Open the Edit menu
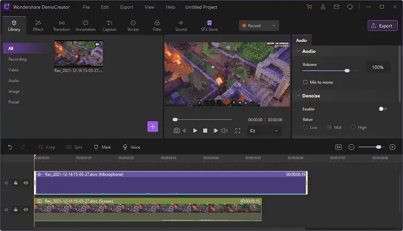 coord(105,7)
